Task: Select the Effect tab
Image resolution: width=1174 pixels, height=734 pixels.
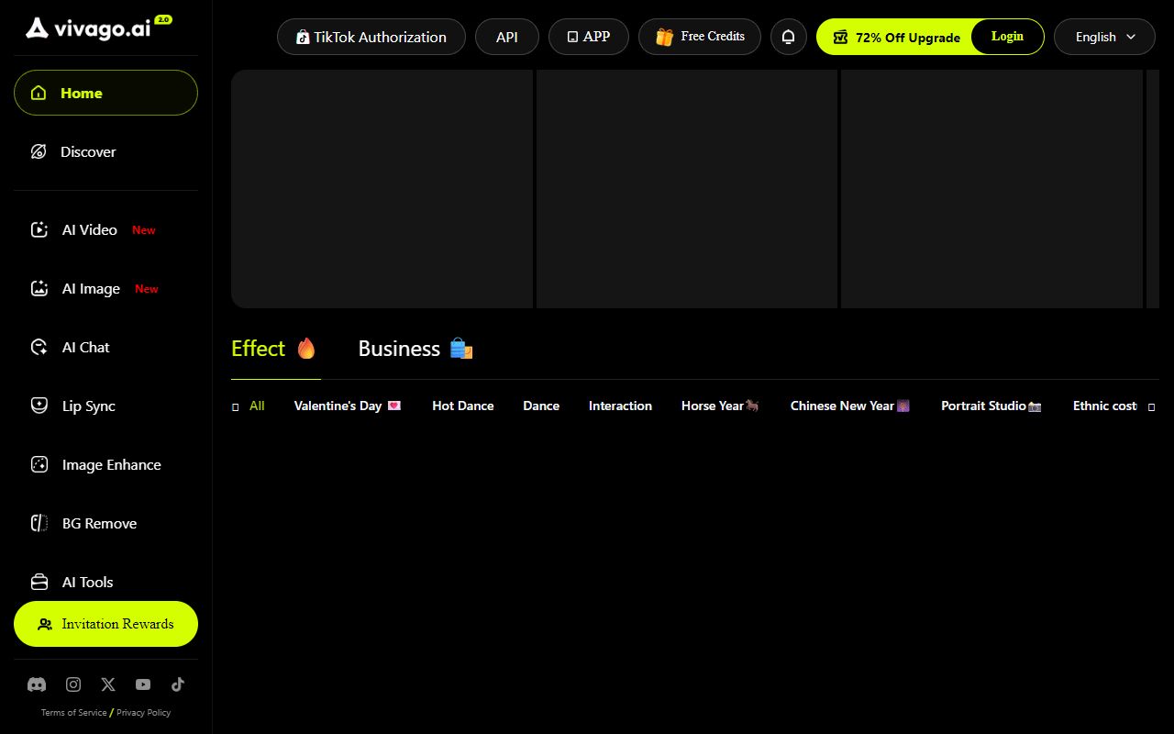Action: coord(272,348)
